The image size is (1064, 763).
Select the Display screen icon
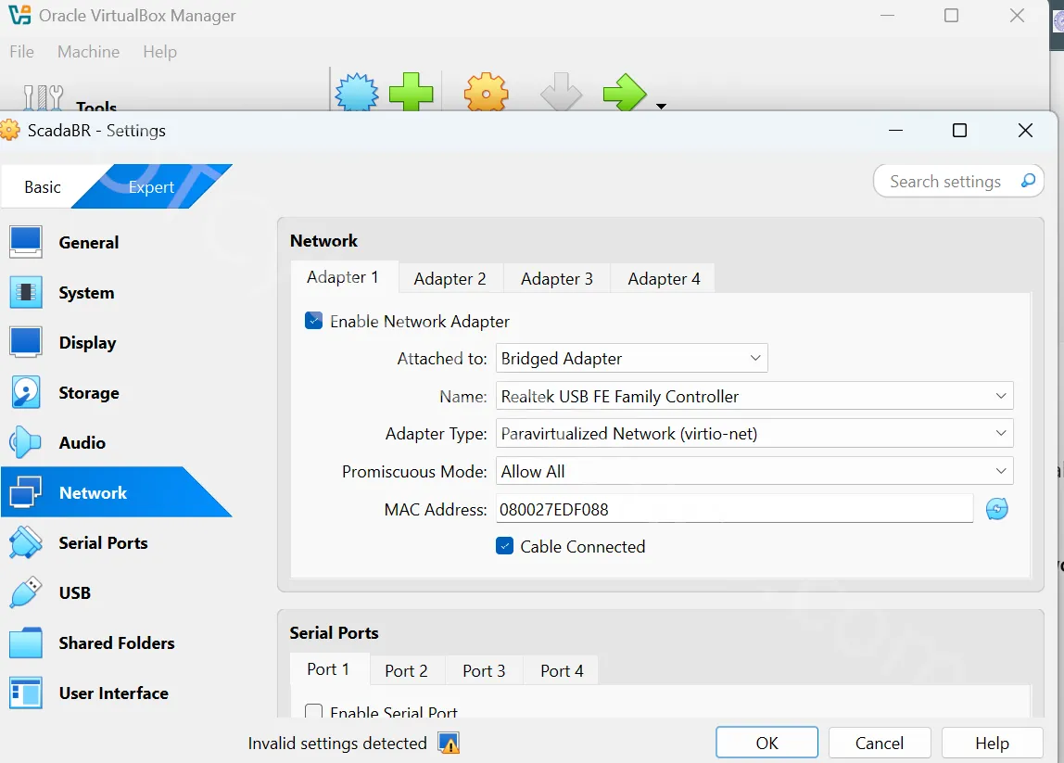pyautogui.click(x=26, y=343)
